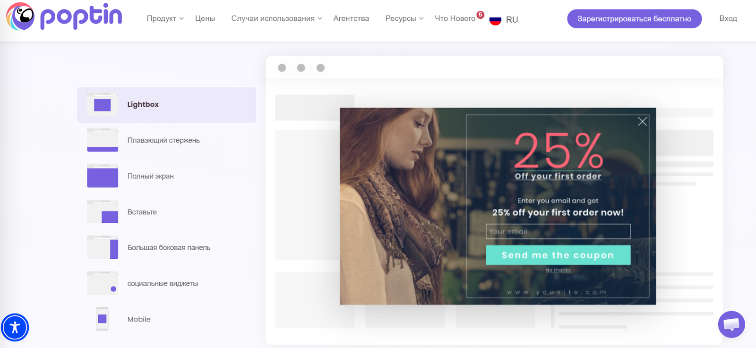756x348 pixels.
Task: Choose the Большая боковая панель icon
Action: 103,247
